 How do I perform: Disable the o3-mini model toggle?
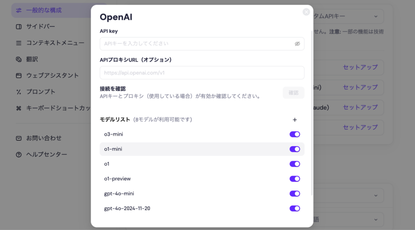tap(295, 134)
